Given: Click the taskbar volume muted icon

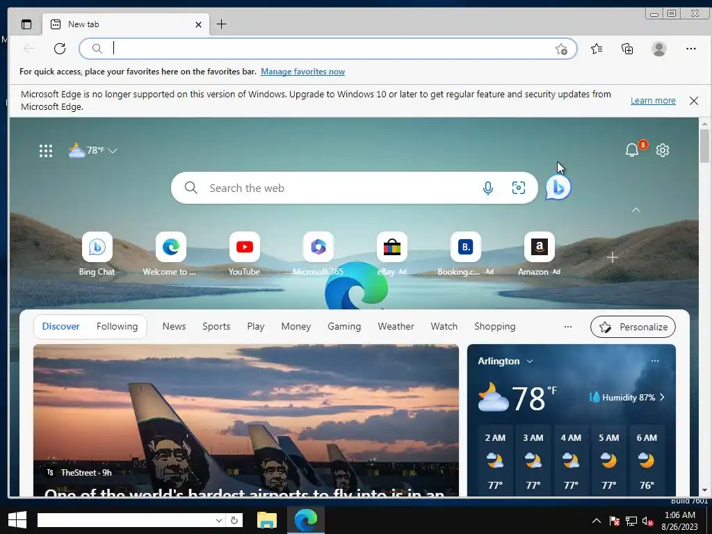Looking at the screenshot, I should pos(647,521).
